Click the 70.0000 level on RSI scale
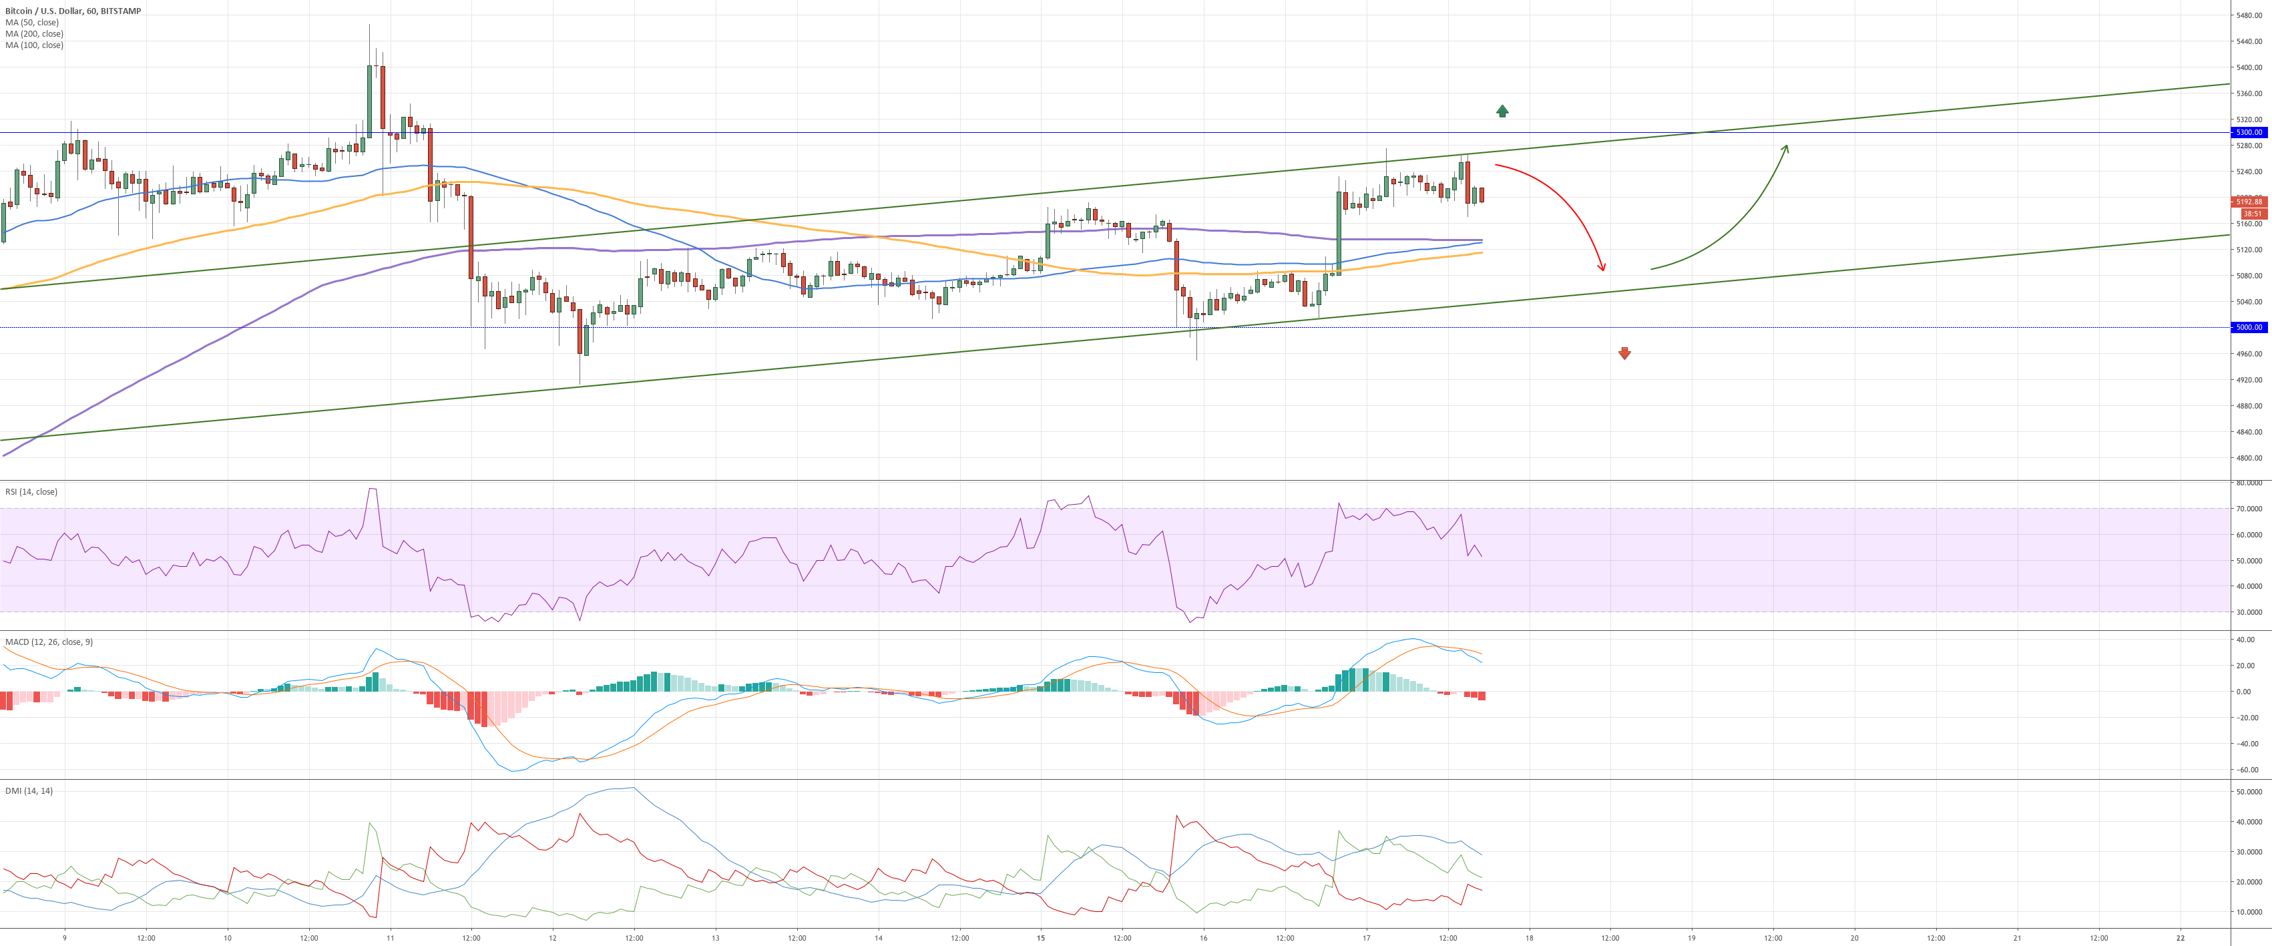This screenshot has width=2272, height=946. pyautogui.click(x=2248, y=509)
